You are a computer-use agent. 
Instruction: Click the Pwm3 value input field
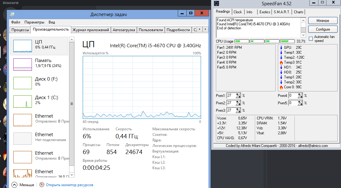[x=231, y=110]
